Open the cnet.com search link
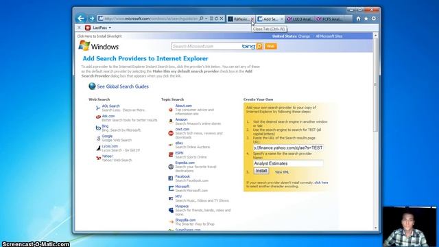 182,130
